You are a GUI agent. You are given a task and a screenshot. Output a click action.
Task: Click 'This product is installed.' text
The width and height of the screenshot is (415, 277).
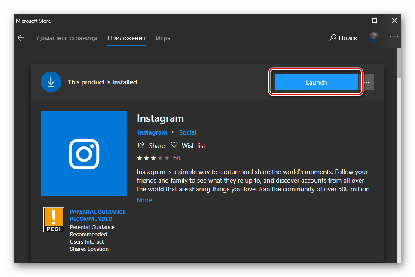103,82
